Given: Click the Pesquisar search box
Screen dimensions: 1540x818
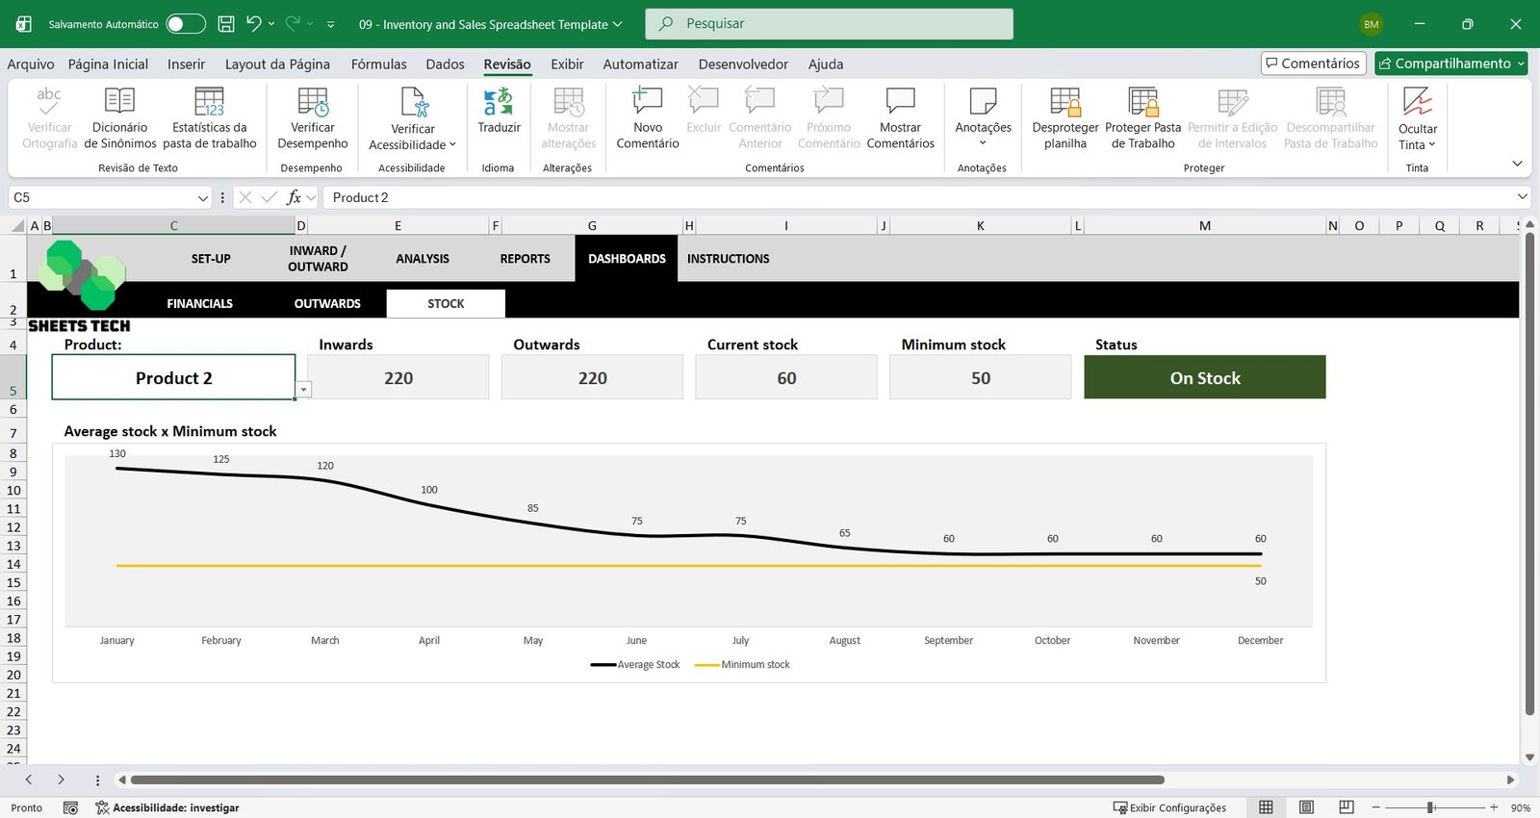Looking at the screenshot, I should tap(829, 24).
